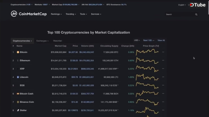Open the USD currency selector

137,40
